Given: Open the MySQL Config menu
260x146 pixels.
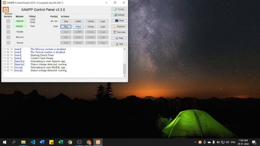Looking at the screenshot, I should pos(91,26).
